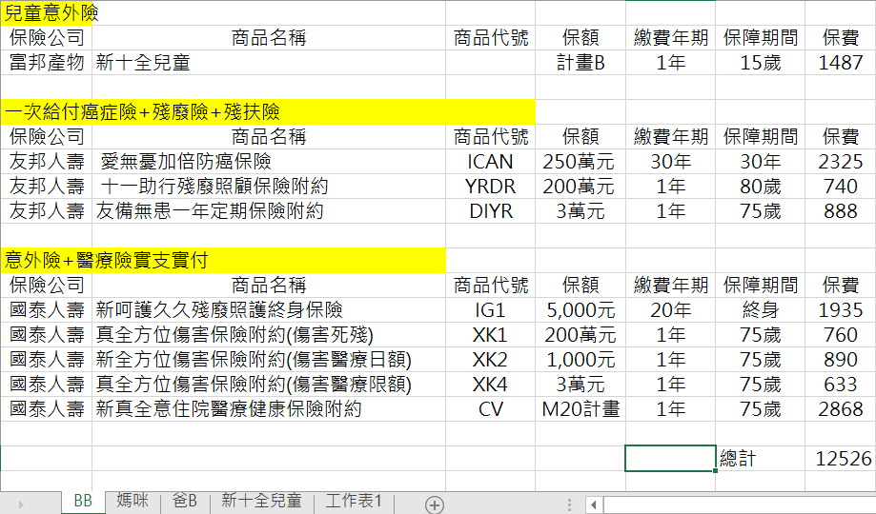Select the 終身 coverage period cell
Image resolution: width=876 pixels, height=514 pixels.
click(x=761, y=309)
